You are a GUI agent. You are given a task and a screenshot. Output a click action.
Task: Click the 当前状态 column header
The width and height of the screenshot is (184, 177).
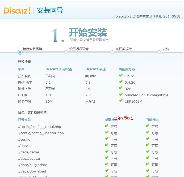tap(152, 120)
